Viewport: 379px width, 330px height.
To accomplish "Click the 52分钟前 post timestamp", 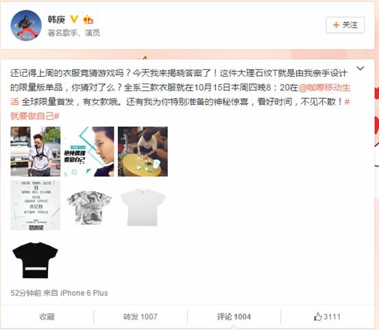I will (26, 293).
